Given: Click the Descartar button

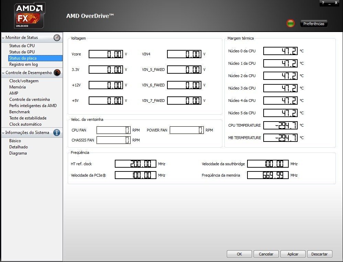Looking at the screenshot, I should pos(320,254).
